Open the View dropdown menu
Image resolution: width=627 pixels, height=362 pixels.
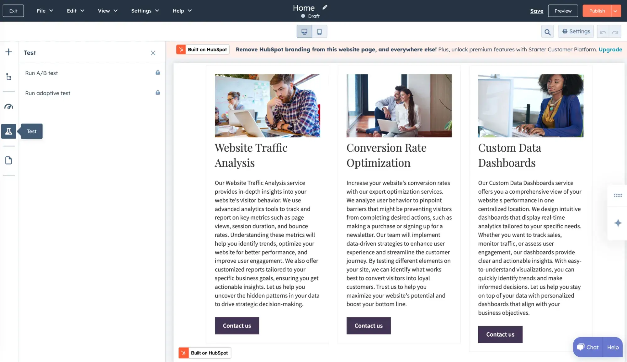(x=108, y=11)
